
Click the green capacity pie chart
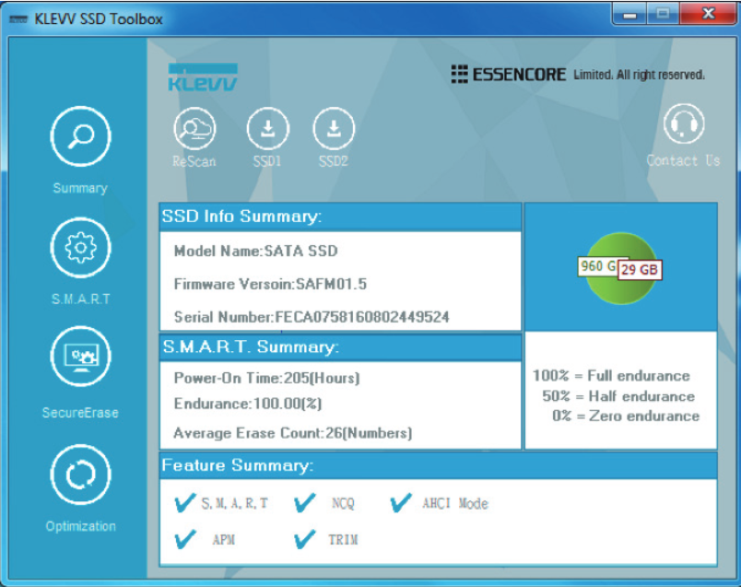pyautogui.click(x=621, y=268)
